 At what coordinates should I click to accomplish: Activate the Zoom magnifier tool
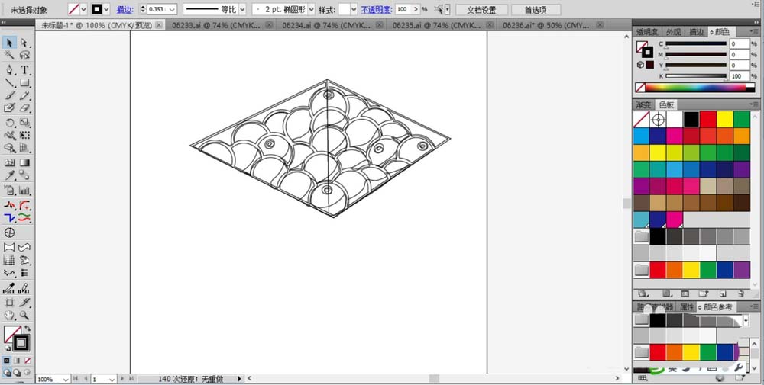click(25, 315)
